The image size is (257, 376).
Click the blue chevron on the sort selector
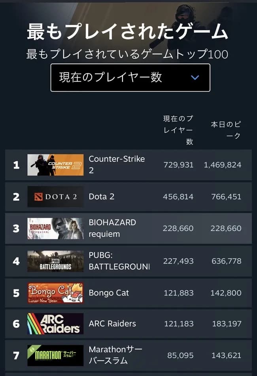click(194, 78)
